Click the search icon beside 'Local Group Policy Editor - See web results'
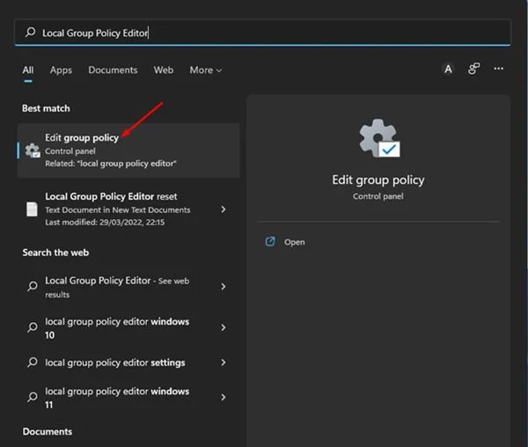 tap(33, 287)
